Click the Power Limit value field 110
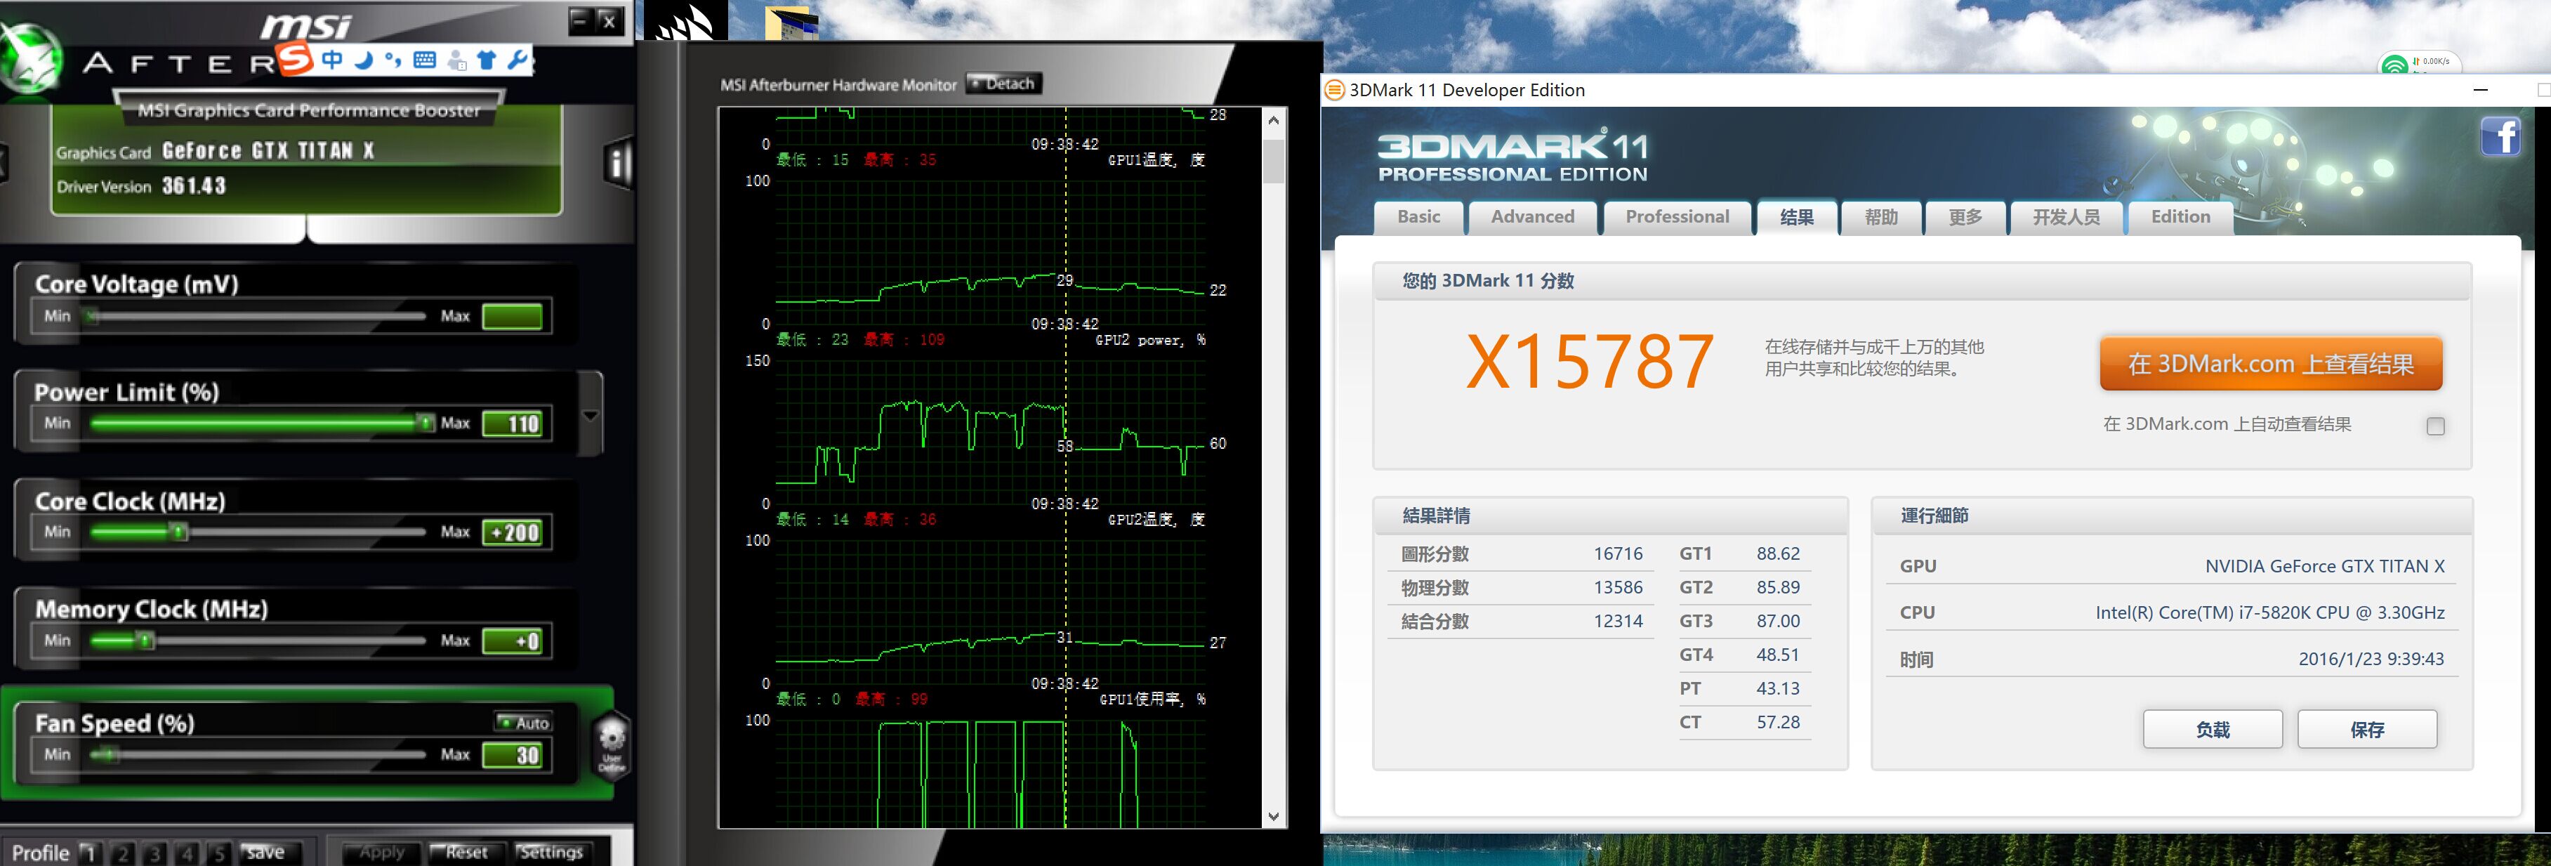The height and width of the screenshot is (866, 2551). point(512,424)
